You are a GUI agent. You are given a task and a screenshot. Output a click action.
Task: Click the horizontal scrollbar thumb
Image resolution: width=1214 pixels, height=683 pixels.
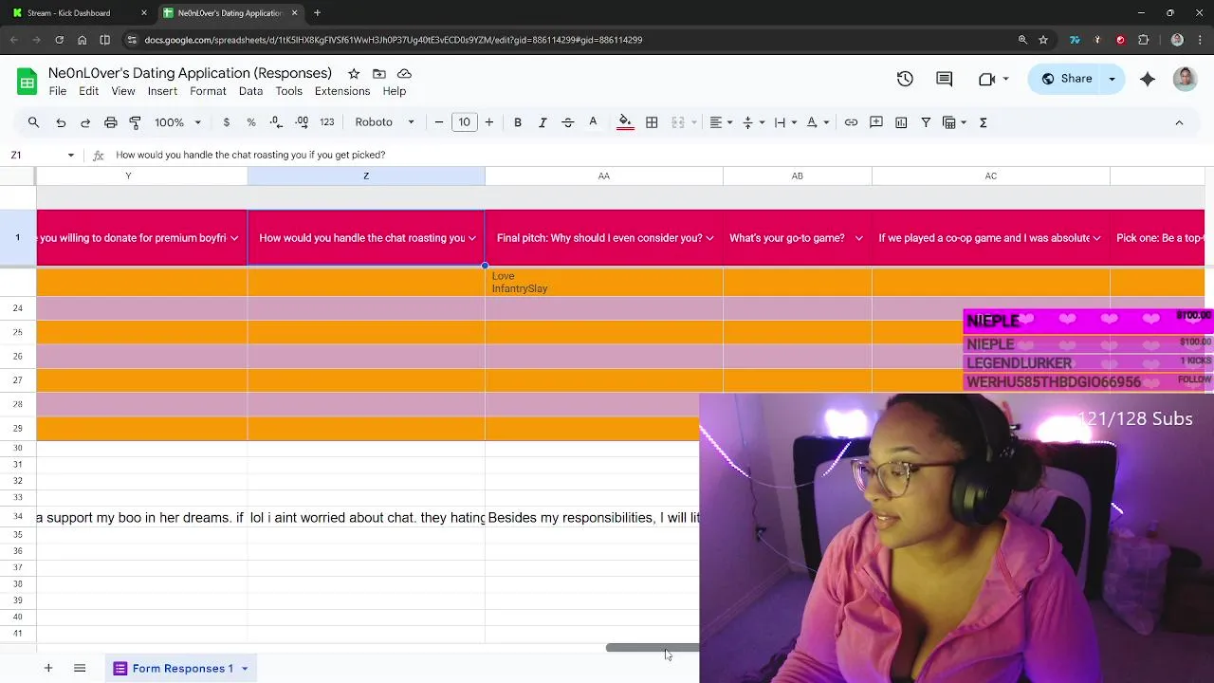(653, 648)
